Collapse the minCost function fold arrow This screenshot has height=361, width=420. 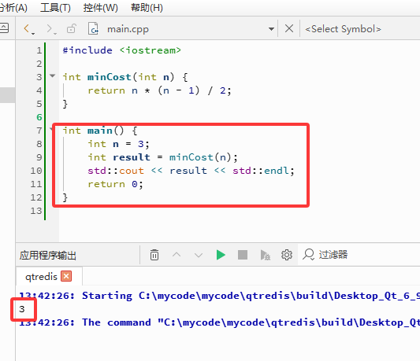point(53,76)
